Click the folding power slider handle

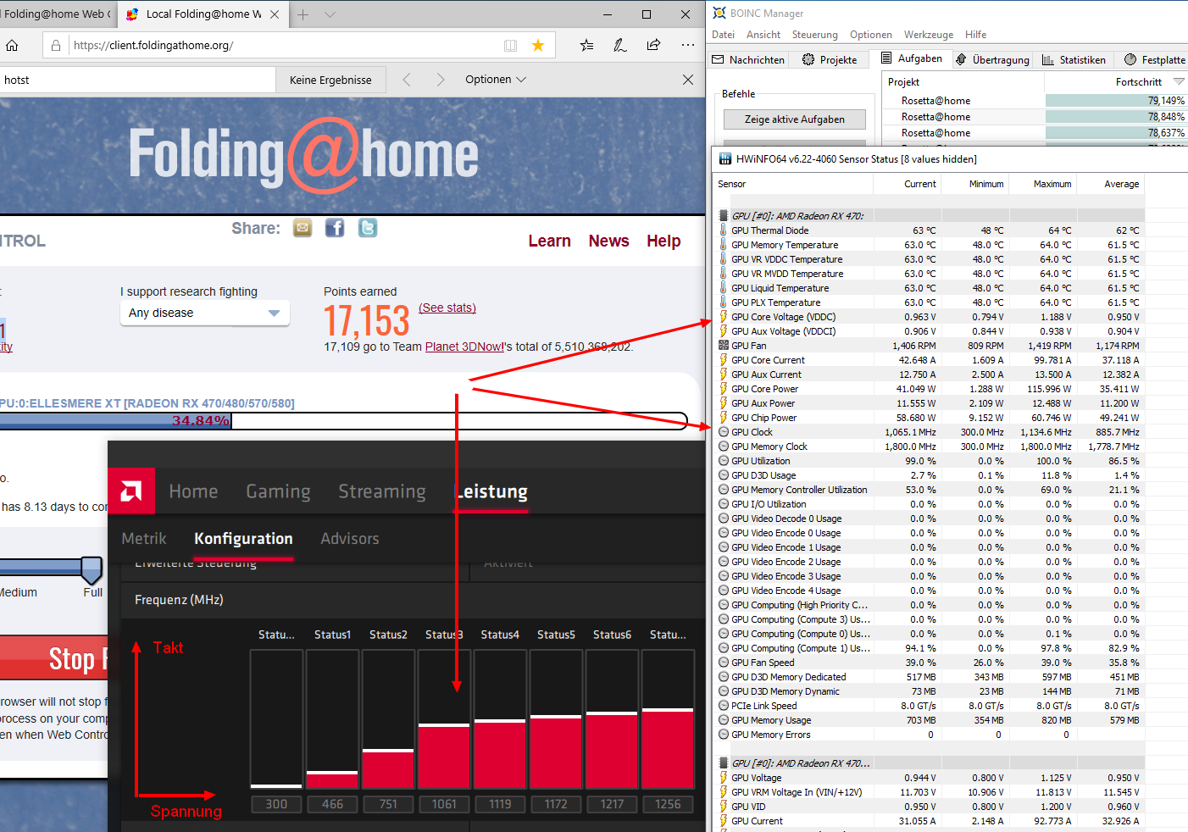point(92,569)
